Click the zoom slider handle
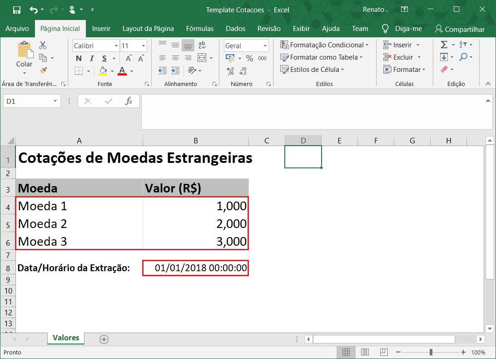Screen dimensions: 496x359 point(431,352)
